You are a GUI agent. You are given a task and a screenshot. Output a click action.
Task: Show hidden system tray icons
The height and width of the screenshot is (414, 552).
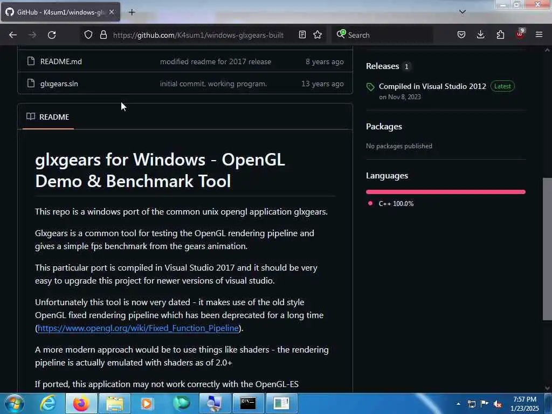click(x=458, y=404)
